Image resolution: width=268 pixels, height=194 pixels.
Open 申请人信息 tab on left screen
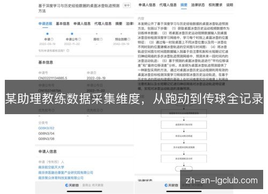point(82,24)
